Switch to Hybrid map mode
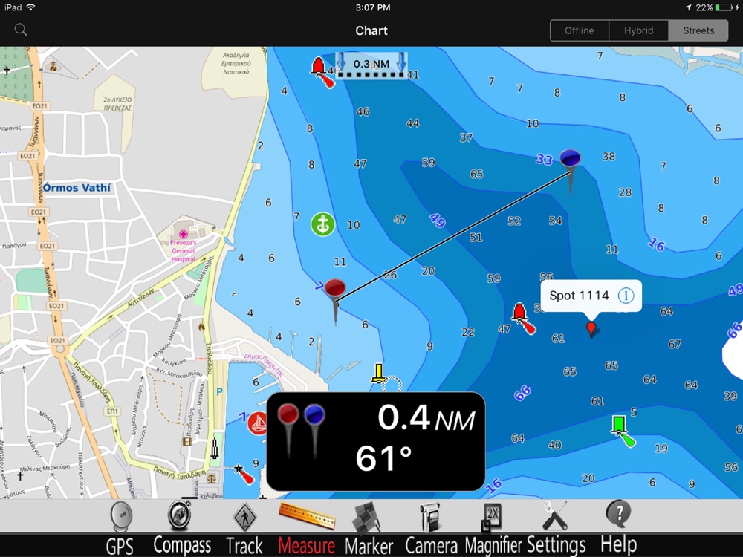Screen dimensions: 743x557 (x=638, y=30)
